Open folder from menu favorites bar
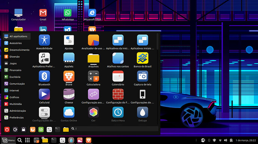The height and width of the screenshot is (144, 258). click(x=66, y=129)
